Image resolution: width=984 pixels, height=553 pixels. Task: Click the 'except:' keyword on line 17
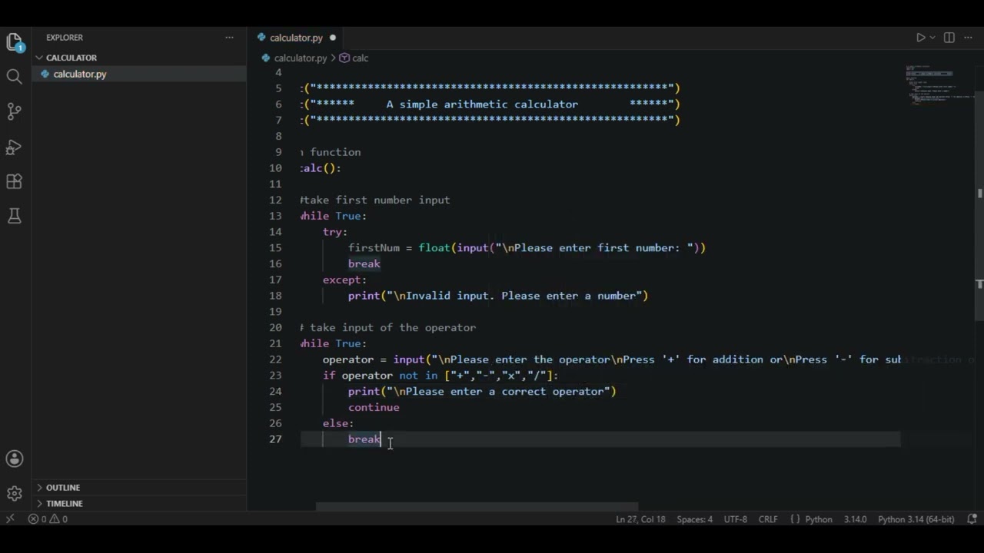click(x=344, y=280)
